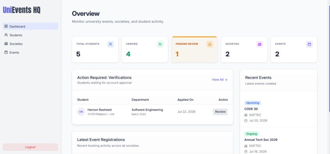Open View All verifications link
The image size is (330, 154).
tap(219, 79)
